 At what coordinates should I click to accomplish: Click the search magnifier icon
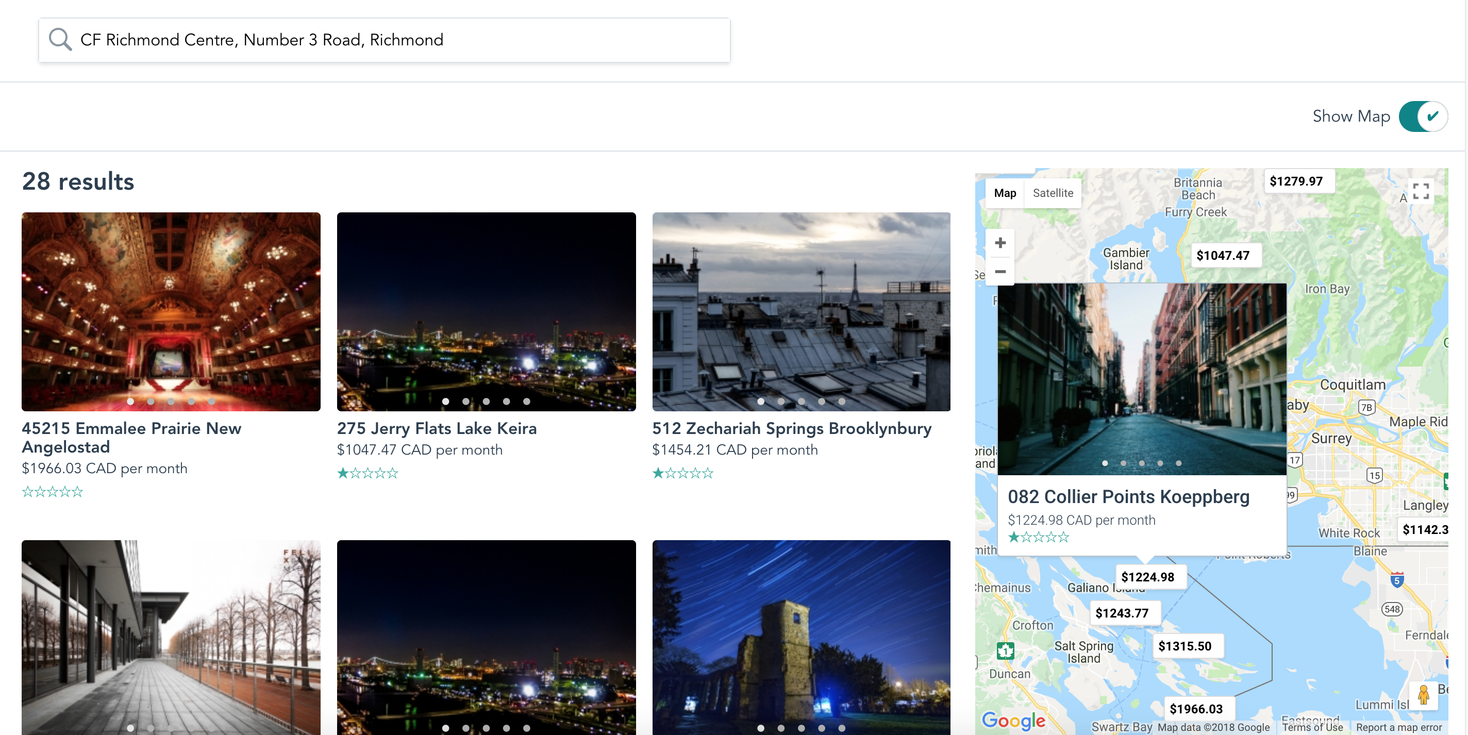tap(60, 40)
